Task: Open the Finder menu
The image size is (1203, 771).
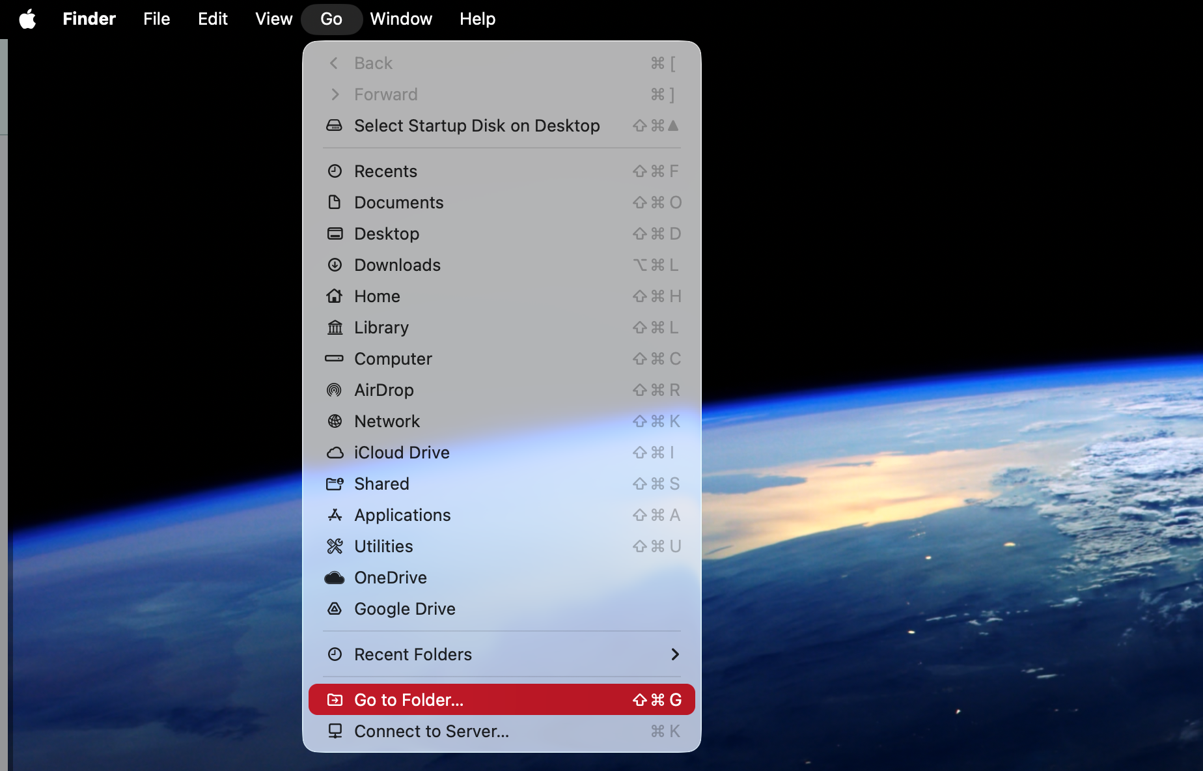Action: pyautogui.click(x=89, y=19)
